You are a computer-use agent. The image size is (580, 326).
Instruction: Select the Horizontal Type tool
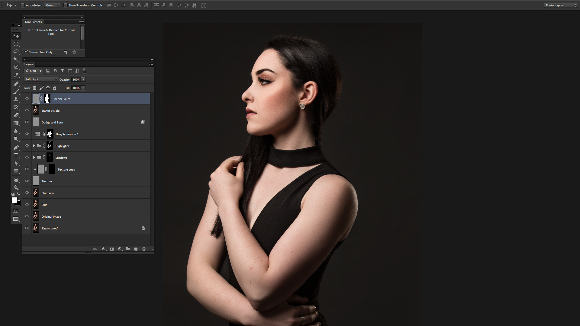click(x=16, y=155)
